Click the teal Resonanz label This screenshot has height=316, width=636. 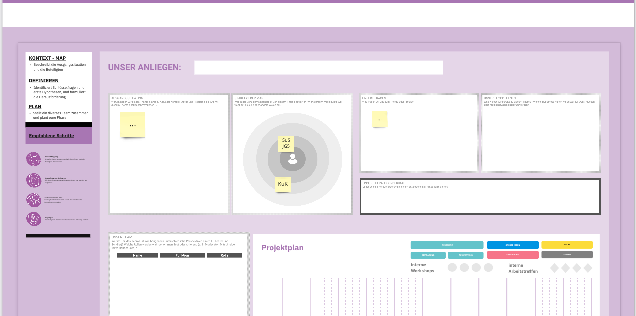[x=447, y=245]
